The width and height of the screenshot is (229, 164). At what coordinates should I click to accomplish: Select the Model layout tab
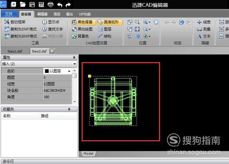[88, 153]
